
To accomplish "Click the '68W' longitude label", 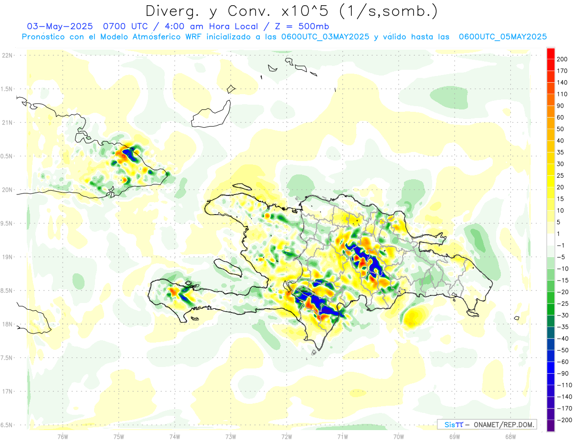I will [x=510, y=436].
